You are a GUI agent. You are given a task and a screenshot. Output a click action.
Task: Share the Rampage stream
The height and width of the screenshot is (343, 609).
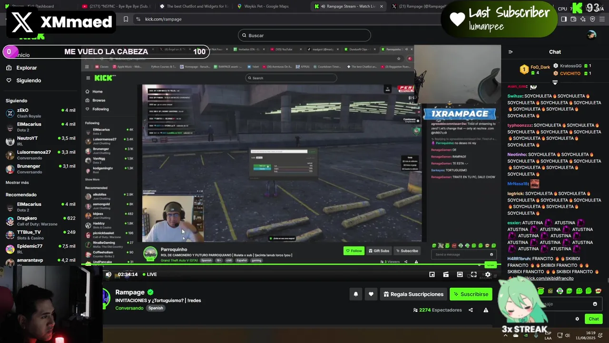coord(471,310)
